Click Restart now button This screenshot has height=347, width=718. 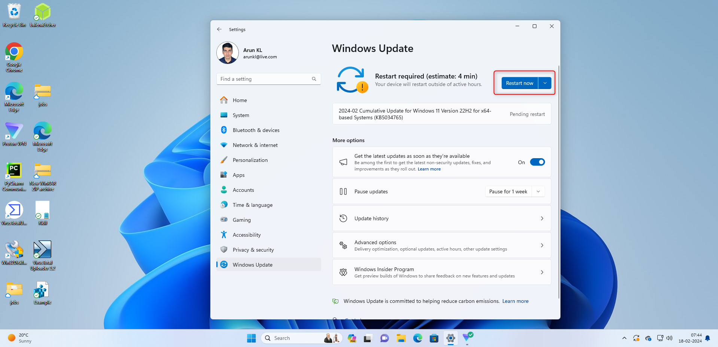(x=520, y=83)
